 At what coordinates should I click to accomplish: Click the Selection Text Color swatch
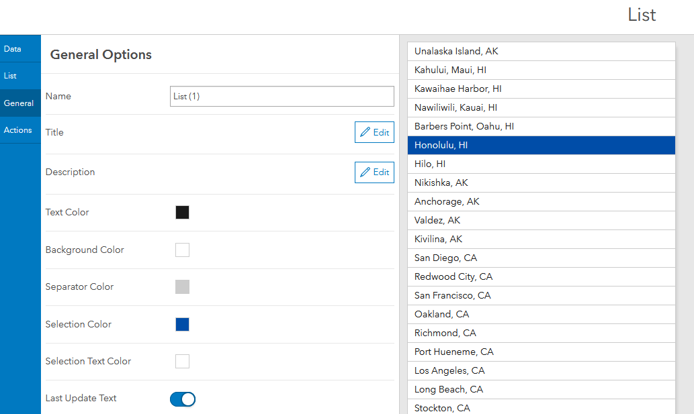click(x=182, y=361)
